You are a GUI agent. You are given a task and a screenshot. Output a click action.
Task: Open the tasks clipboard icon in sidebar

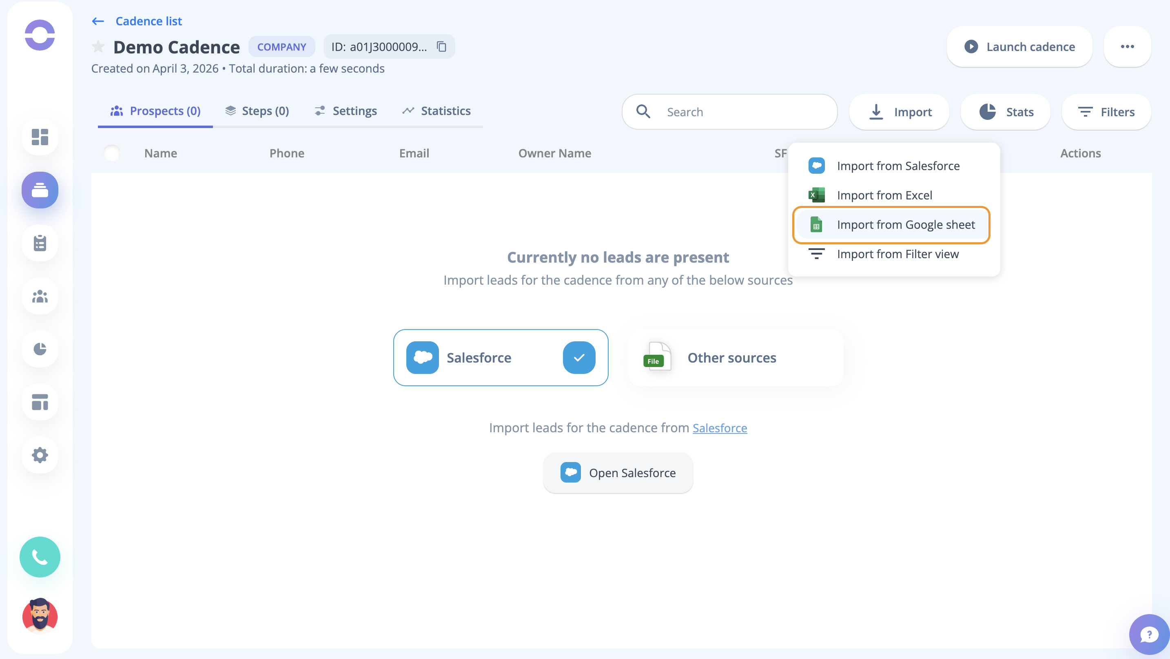[40, 243]
